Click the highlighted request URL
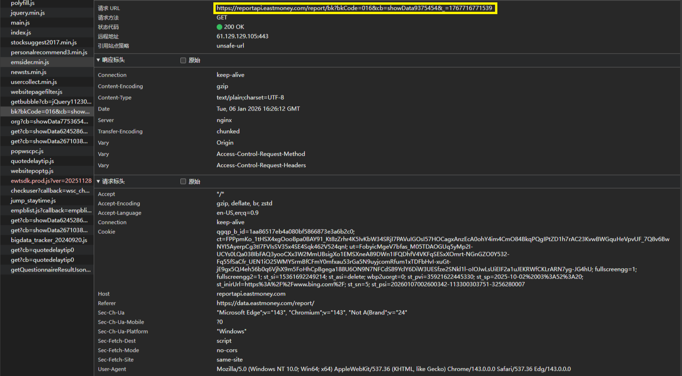This screenshot has height=376, width=682. coord(354,8)
